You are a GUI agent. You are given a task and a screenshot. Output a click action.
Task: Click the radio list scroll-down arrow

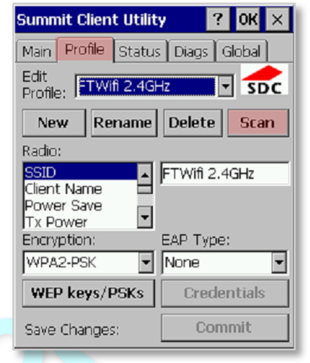(x=145, y=217)
